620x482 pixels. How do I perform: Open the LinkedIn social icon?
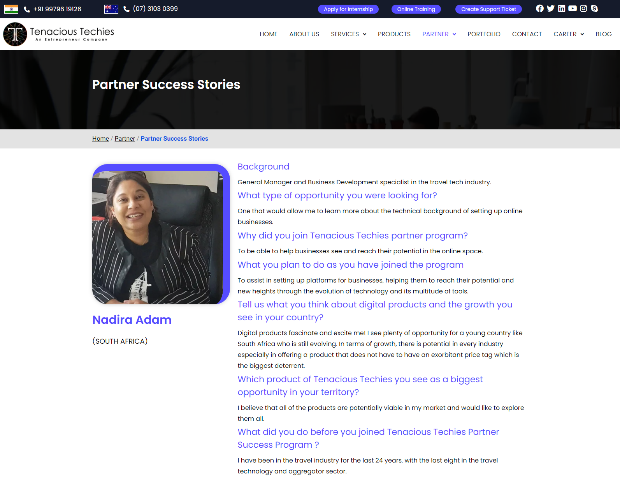click(x=561, y=9)
